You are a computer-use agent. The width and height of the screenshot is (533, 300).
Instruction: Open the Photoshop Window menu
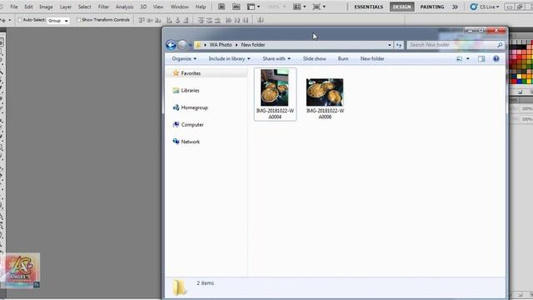click(180, 7)
